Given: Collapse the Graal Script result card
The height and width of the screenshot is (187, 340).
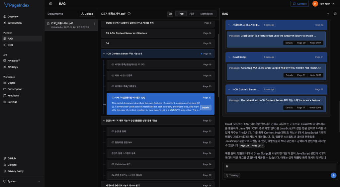Looking at the screenshot, I should 228,57.
